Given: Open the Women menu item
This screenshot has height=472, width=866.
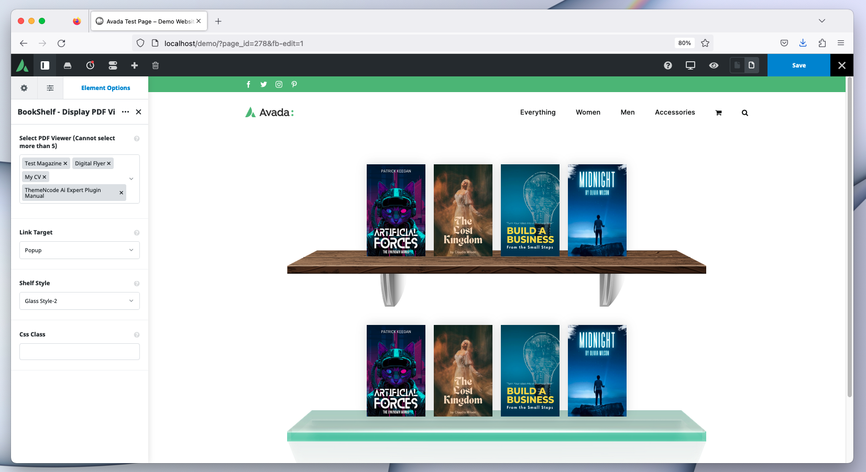Looking at the screenshot, I should click(588, 113).
